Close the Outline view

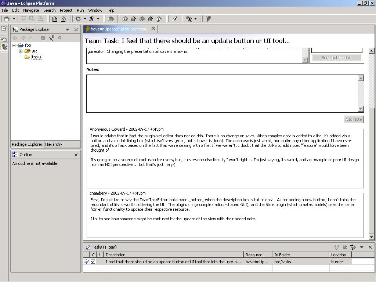coord(76,155)
